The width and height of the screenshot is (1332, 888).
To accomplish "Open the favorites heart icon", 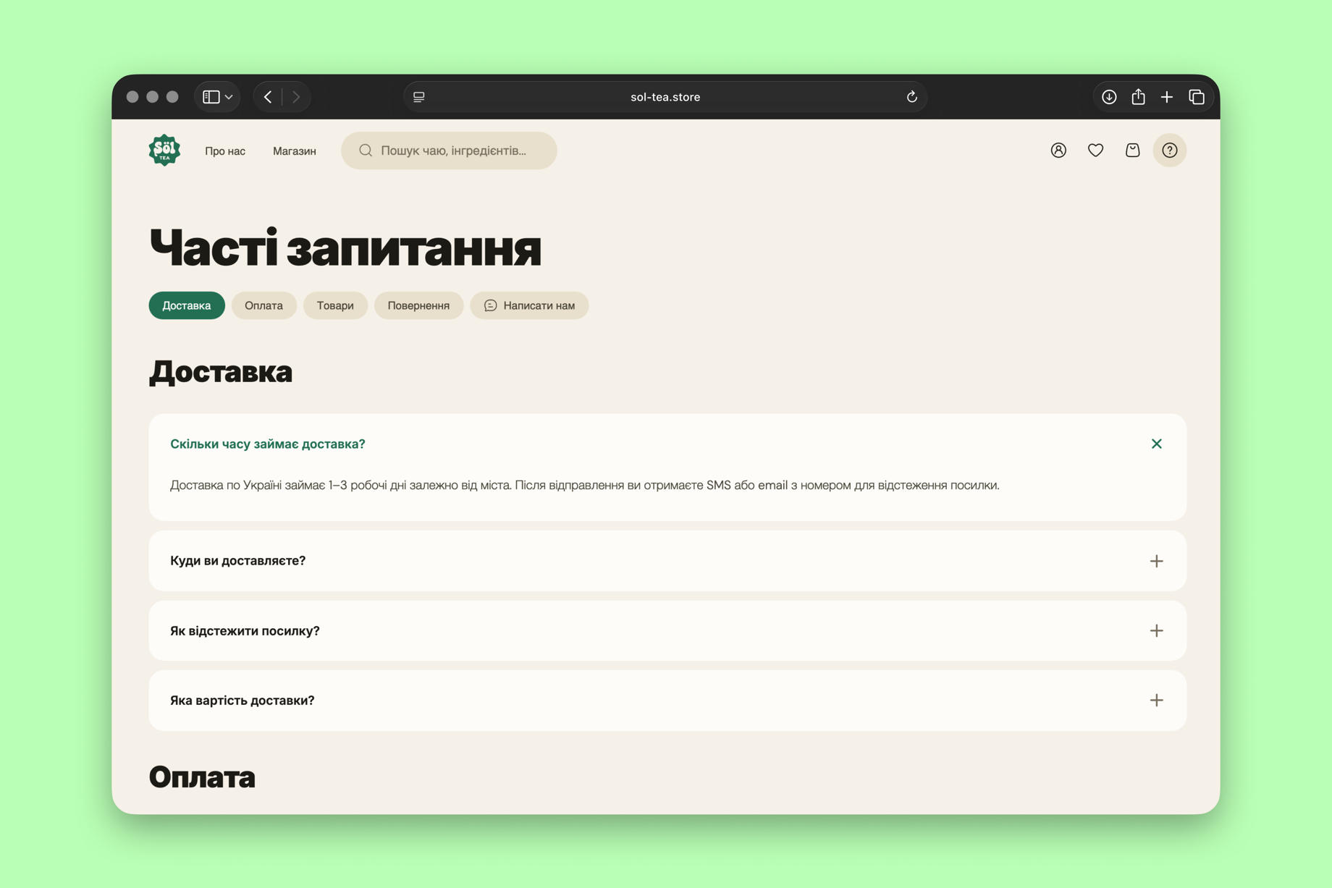I will point(1095,151).
